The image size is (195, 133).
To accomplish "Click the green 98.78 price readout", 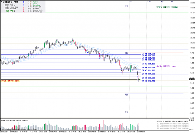I will pyautogui.click(x=10, y=11).
